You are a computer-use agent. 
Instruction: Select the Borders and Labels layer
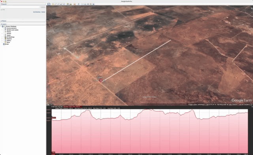[x=12, y=30]
